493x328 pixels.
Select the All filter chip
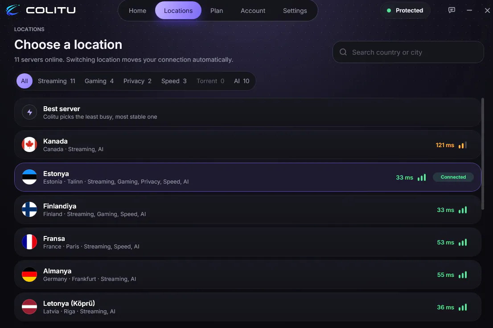(x=25, y=81)
